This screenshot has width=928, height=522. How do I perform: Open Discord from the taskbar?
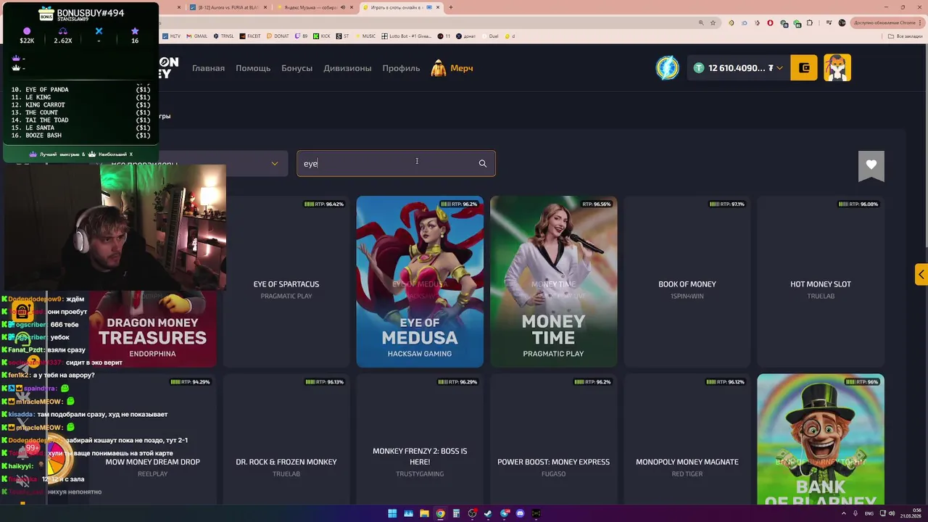520,513
